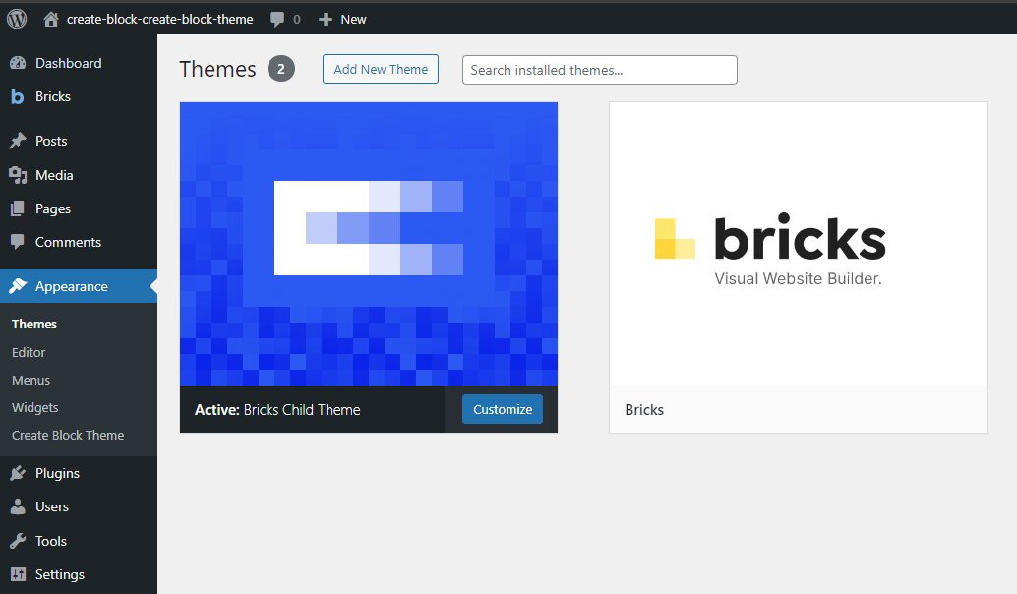Click the home site icon

coord(50,19)
